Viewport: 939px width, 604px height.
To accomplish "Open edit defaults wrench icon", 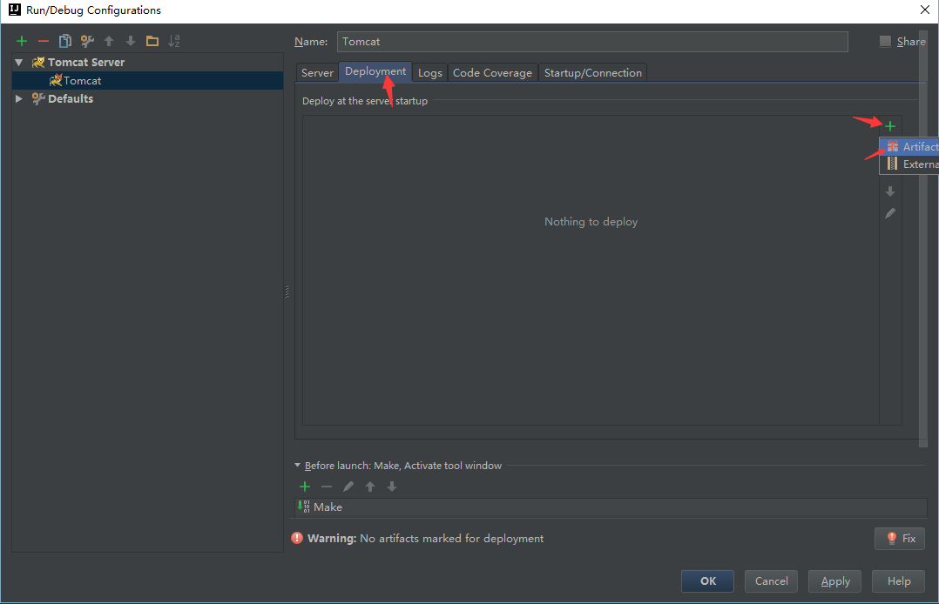I will (87, 41).
